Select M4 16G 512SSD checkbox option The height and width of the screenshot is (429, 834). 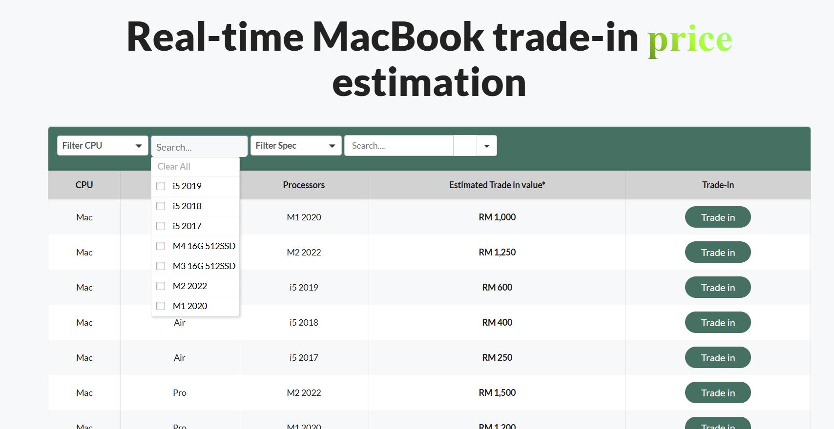coord(161,246)
